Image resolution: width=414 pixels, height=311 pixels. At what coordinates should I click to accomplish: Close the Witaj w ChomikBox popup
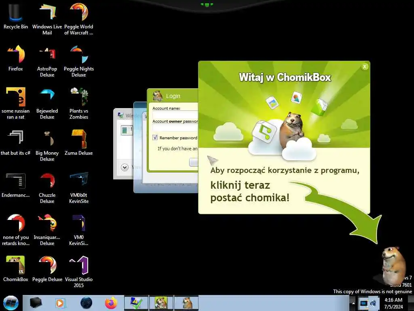pyautogui.click(x=365, y=67)
